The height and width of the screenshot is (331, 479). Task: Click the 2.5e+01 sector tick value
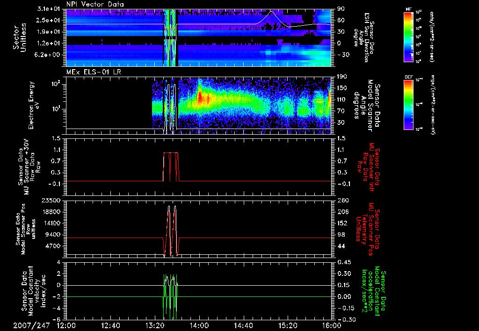point(47,21)
